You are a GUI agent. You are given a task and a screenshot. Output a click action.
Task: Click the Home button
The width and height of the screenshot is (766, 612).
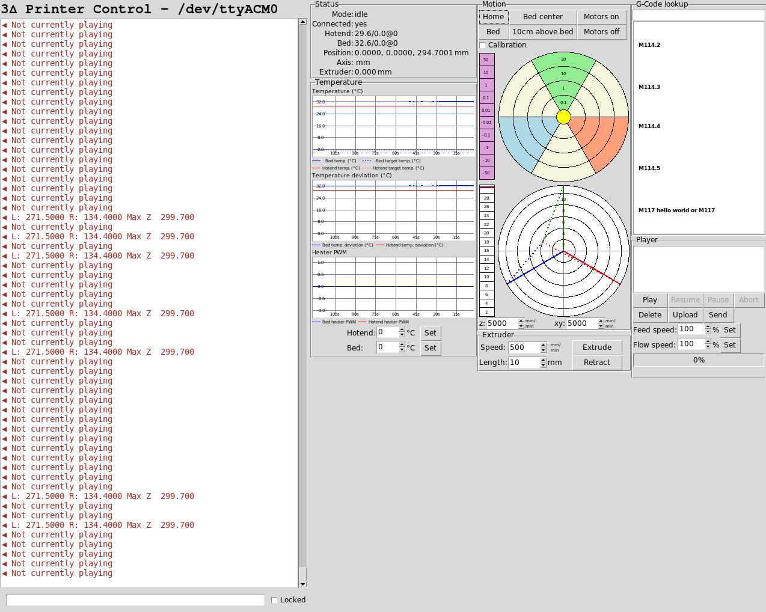[x=494, y=17]
